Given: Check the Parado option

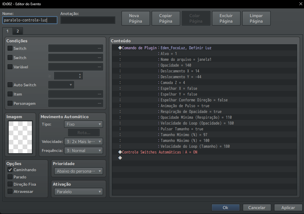Looking at the screenshot, I should (x=10, y=177).
